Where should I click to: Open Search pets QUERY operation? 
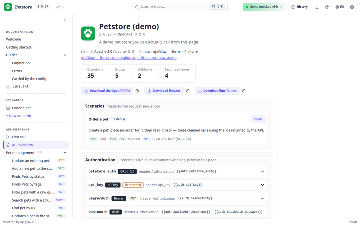[39, 200]
